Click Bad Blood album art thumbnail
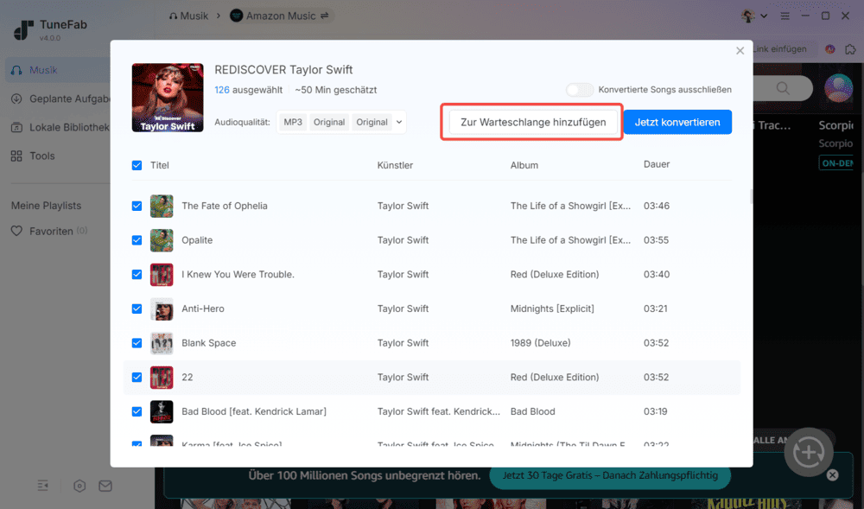This screenshot has height=509, width=864. pyautogui.click(x=162, y=411)
